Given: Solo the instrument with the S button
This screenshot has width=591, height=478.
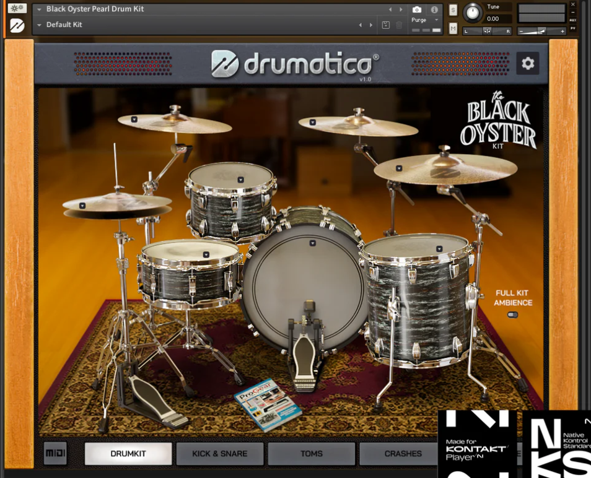Looking at the screenshot, I should click(x=453, y=10).
